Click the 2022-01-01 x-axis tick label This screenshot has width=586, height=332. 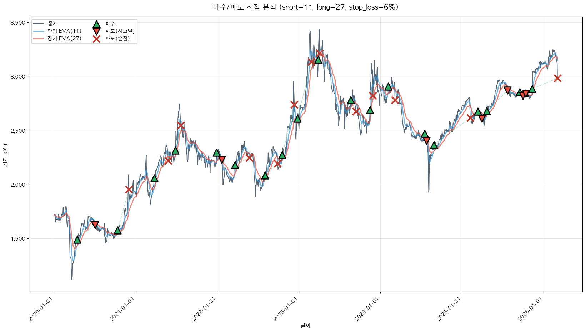click(x=205, y=309)
